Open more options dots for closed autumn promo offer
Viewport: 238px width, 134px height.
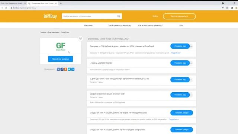(192, 95)
